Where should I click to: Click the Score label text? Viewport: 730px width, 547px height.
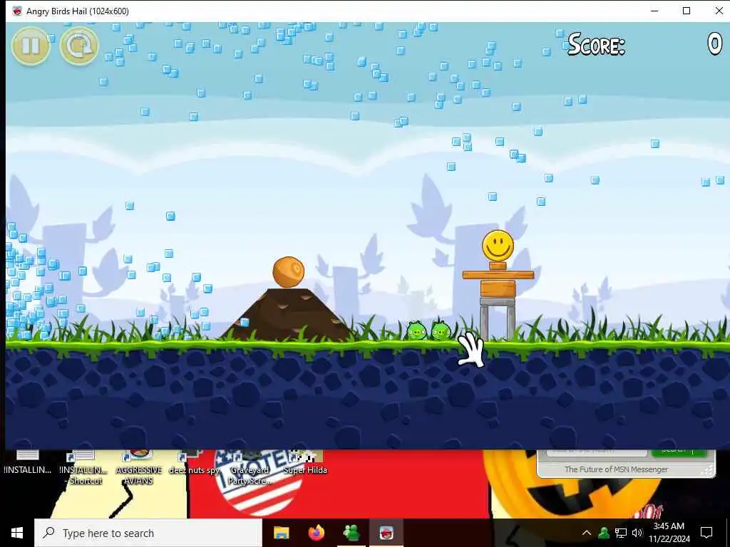click(597, 45)
